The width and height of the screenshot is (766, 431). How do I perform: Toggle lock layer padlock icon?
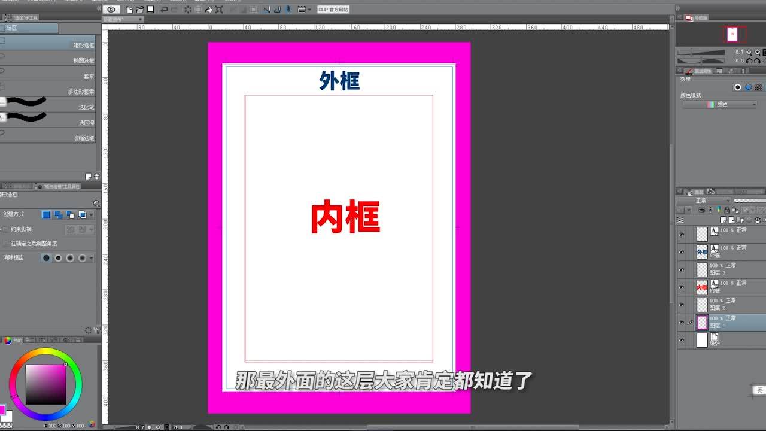click(727, 210)
